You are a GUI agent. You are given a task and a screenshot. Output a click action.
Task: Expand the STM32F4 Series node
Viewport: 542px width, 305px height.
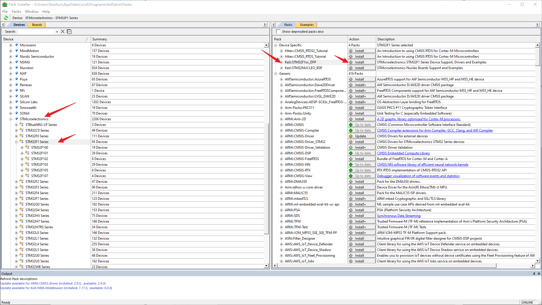coord(16,193)
